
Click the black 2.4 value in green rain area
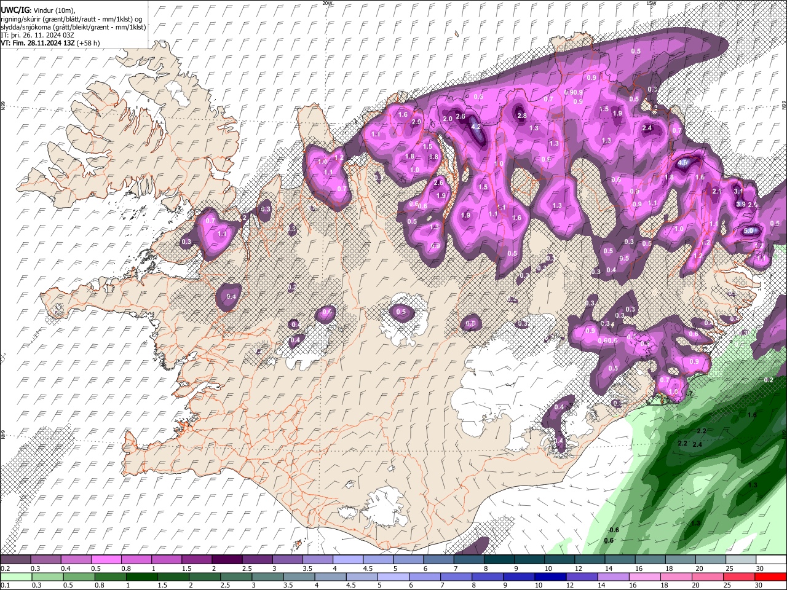697,444
